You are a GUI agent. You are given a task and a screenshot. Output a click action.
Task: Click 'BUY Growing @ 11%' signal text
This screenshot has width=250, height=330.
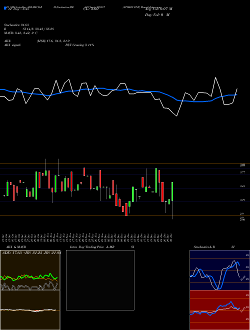click(79, 45)
